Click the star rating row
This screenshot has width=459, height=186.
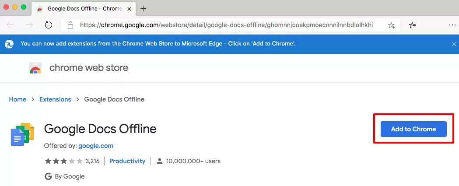point(64,161)
